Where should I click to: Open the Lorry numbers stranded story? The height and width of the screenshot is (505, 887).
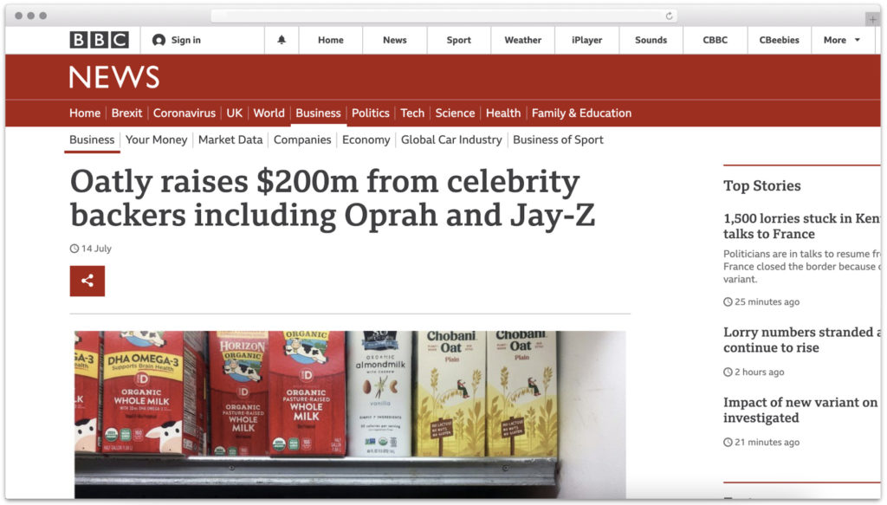click(x=801, y=340)
